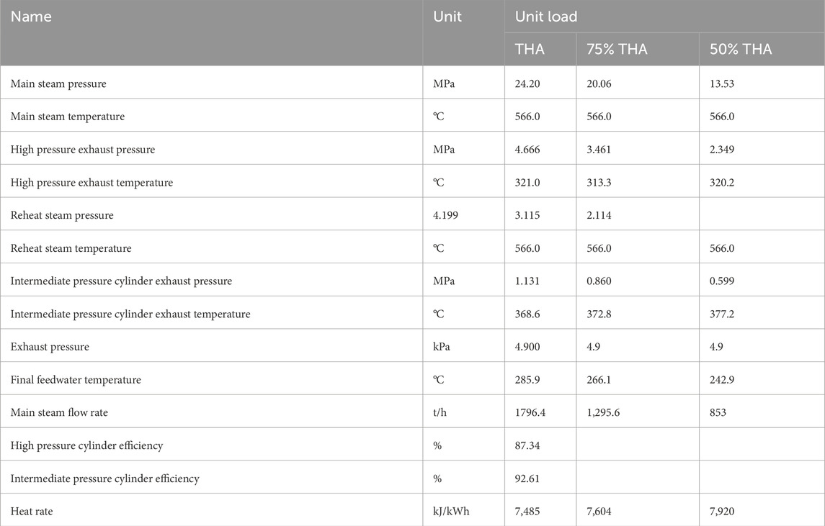Click the "High pressure exhaust pressure" label
The height and width of the screenshot is (526, 825).
pyautogui.click(x=83, y=150)
